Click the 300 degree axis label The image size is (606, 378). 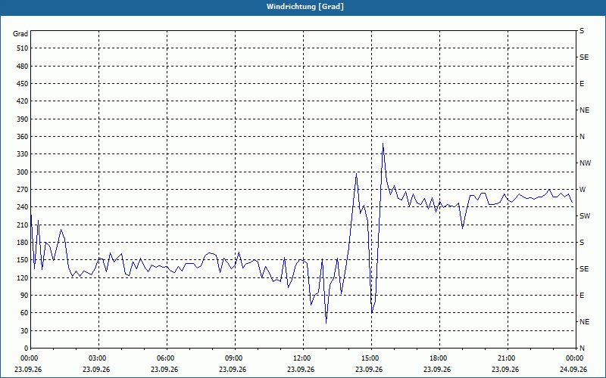point(23,172)
